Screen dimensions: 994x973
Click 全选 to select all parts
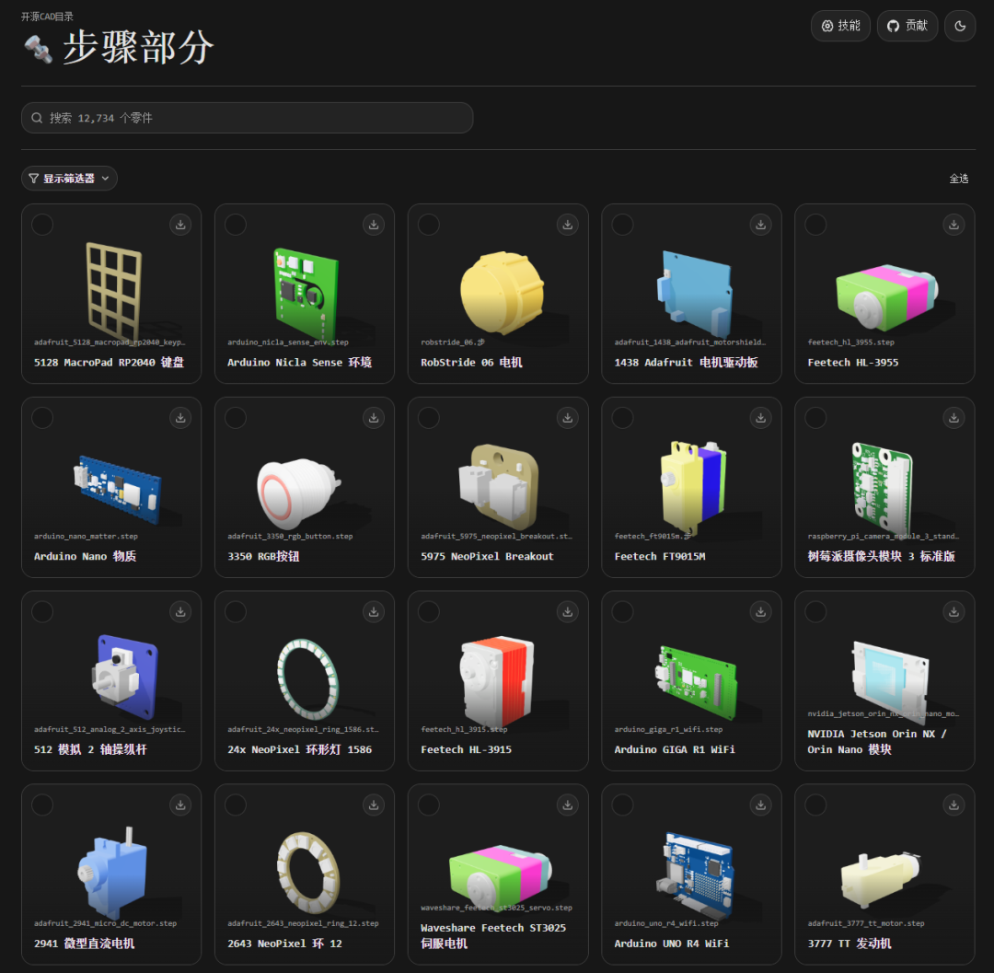[x=958, y=179]
